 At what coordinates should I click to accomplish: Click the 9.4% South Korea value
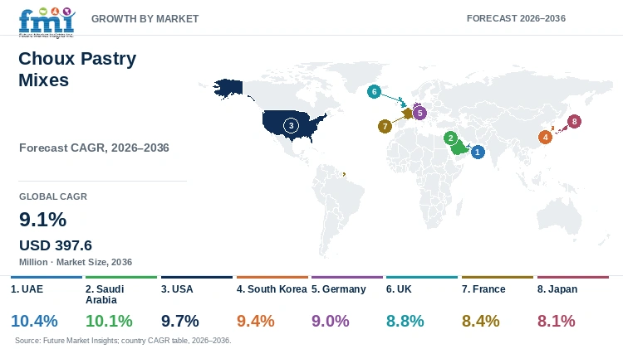[256, 321]
